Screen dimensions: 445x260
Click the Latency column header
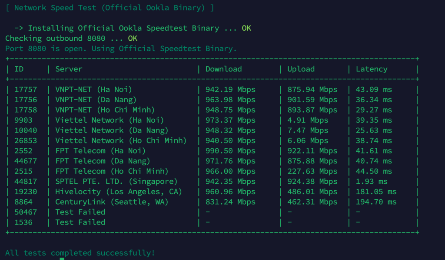(371, 69)
